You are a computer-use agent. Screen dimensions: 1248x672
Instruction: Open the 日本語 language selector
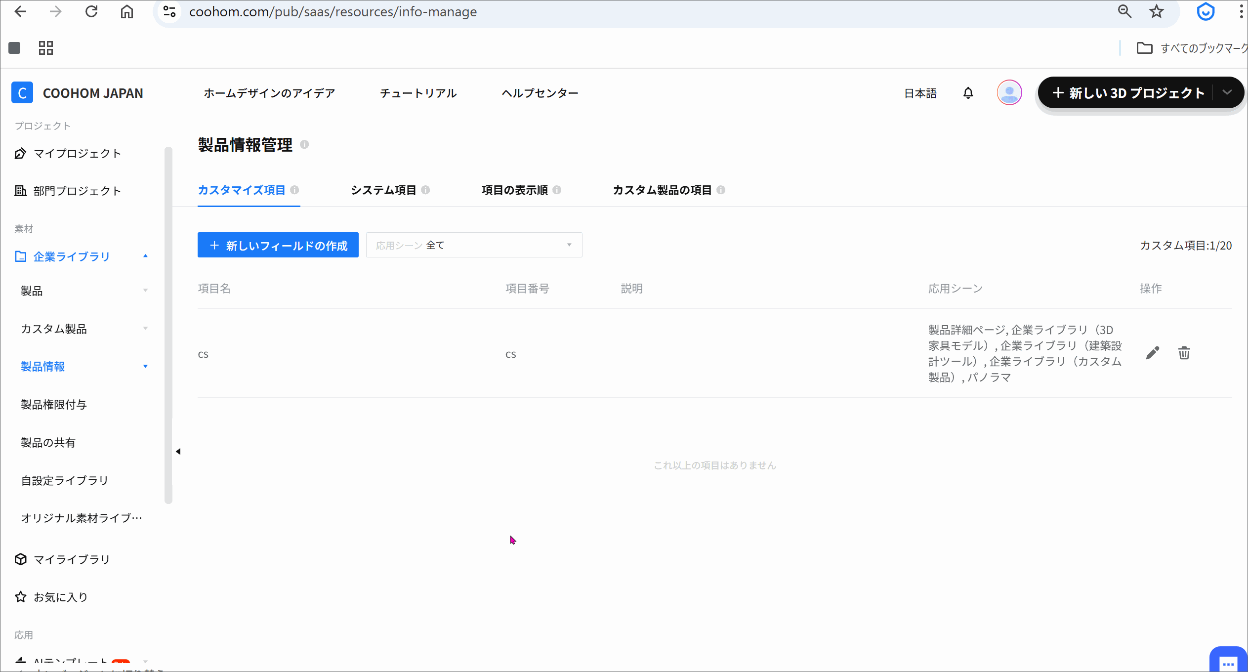[920, 93]
